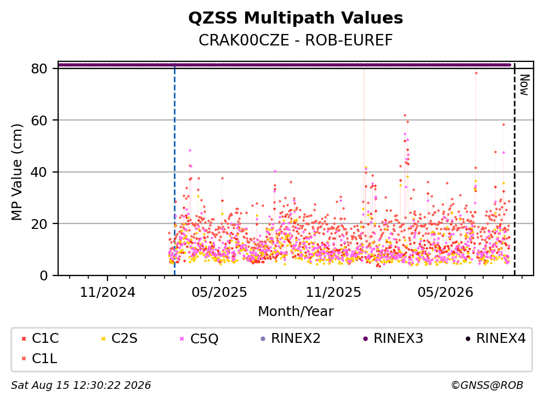Click the C1L legend marker
Screen dimensions: 544x402
24,359
